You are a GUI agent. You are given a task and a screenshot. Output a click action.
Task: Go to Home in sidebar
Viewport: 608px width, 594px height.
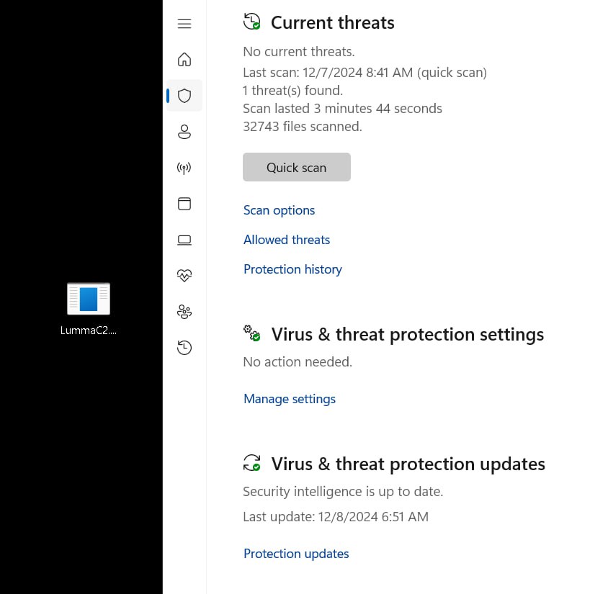click(184, 60)
